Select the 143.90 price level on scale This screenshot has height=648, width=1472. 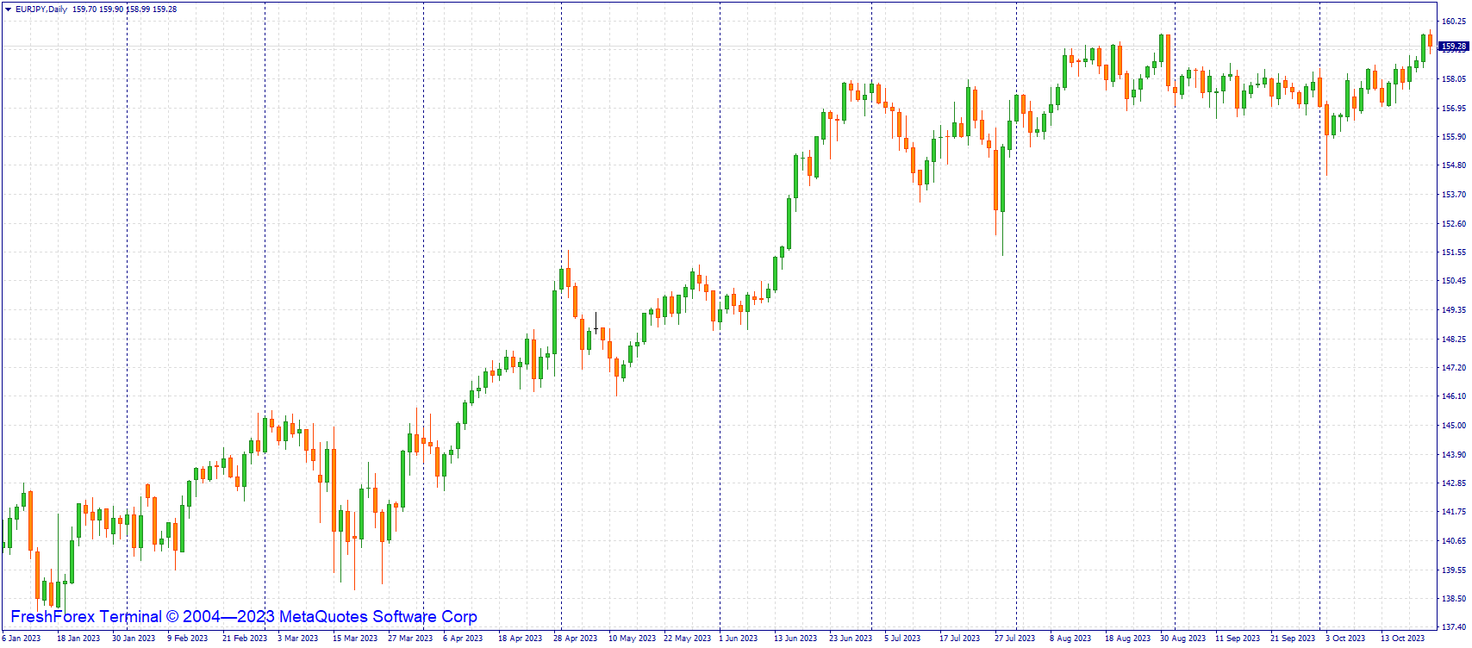point(1453,455)
